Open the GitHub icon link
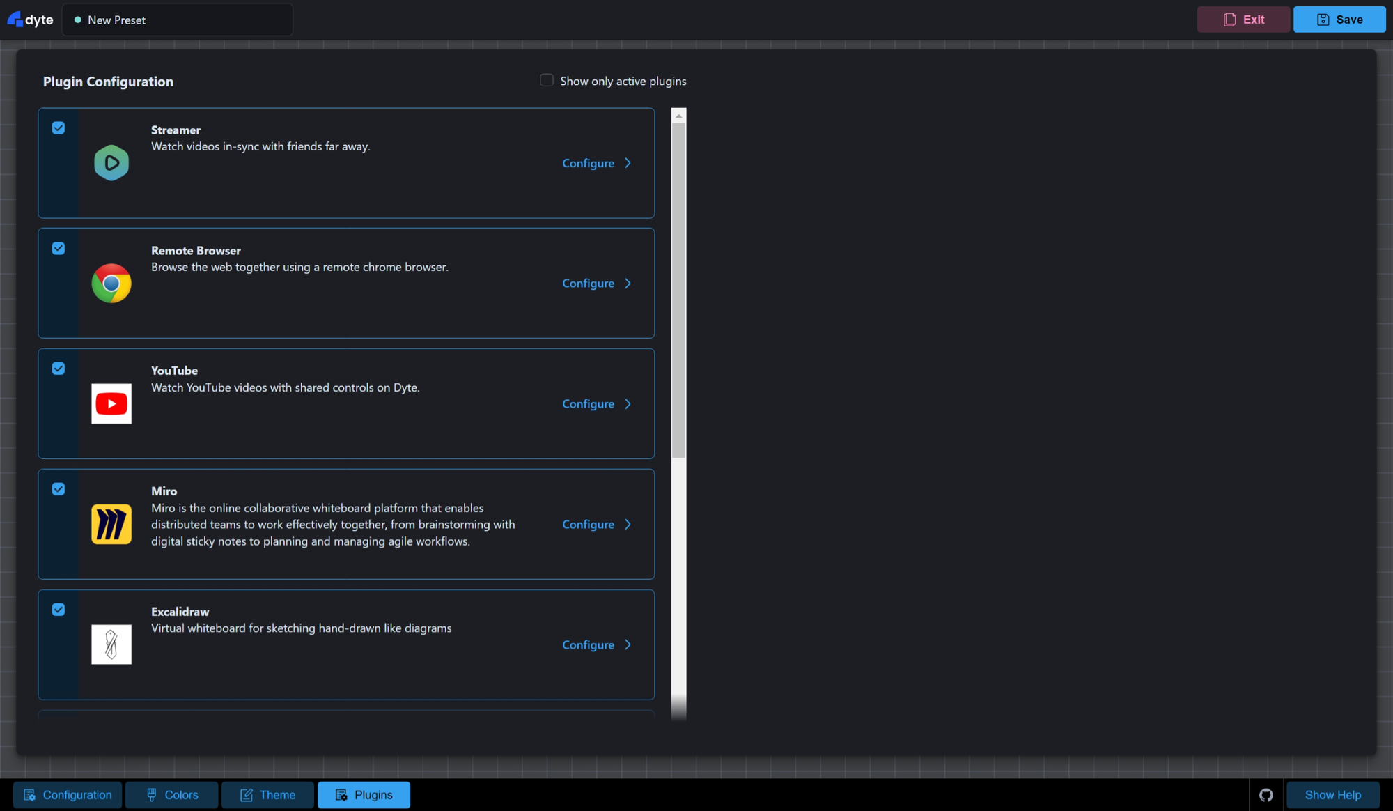Viewport: 1393px width, 811px height. [1266, 795]
